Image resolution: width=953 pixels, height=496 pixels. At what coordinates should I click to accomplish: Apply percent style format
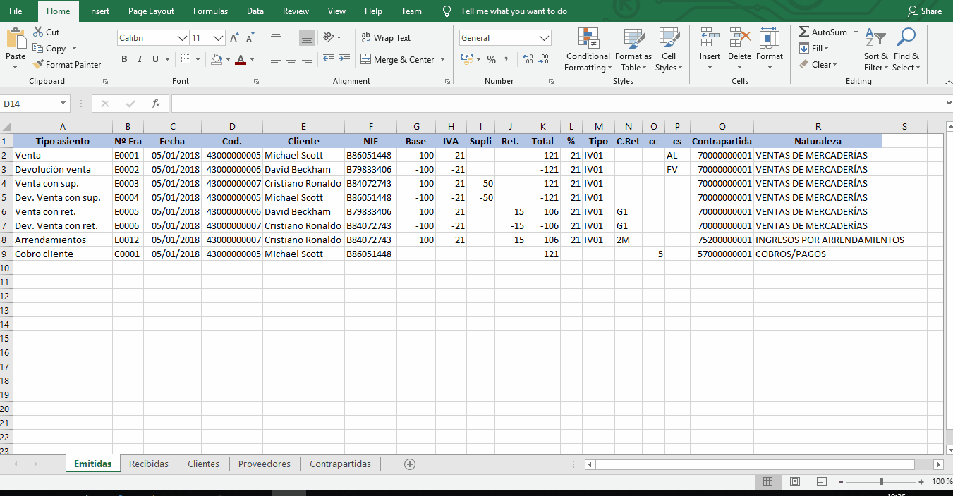coord(491,59)
